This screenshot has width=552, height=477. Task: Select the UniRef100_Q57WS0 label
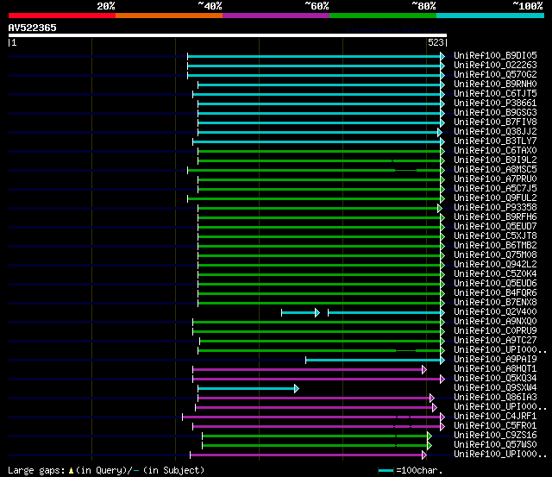495,445
